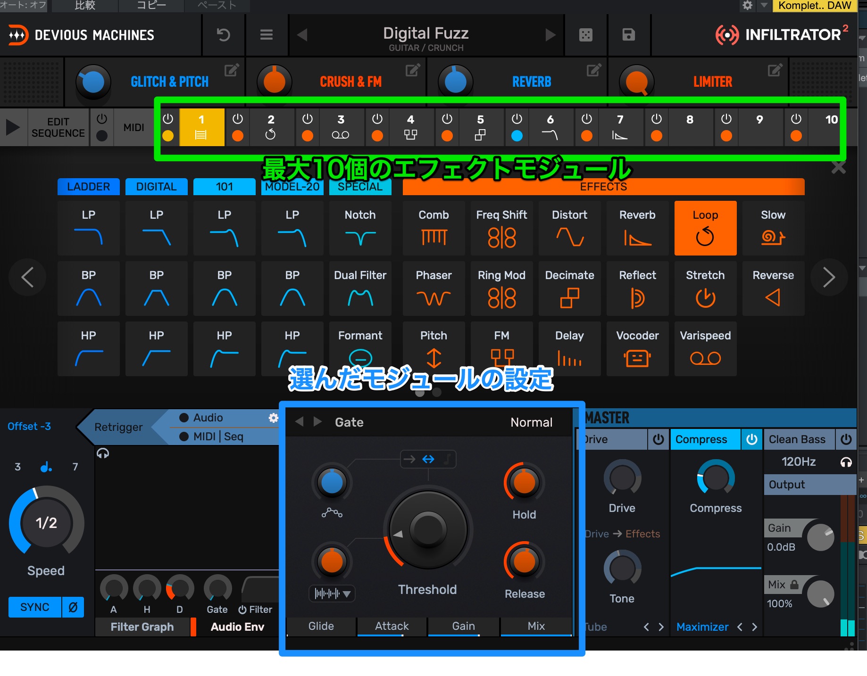Screen dimensions: 867x676
Task: Disable module slot 6 power button
Action: coord(517,119)
